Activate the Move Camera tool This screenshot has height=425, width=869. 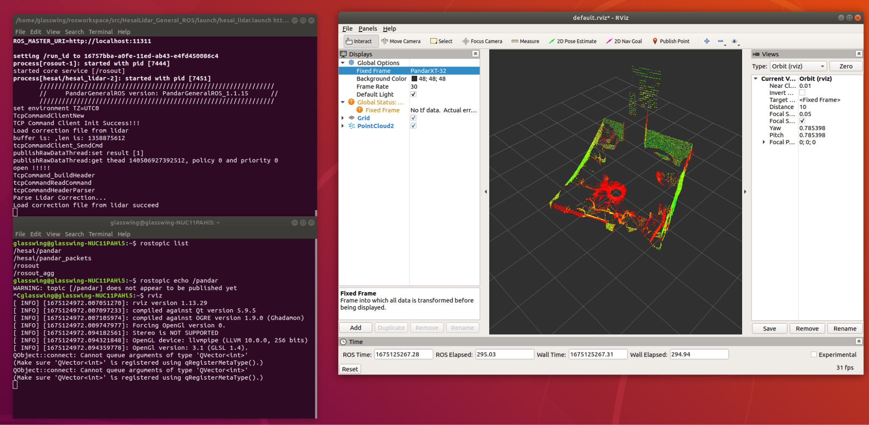(x=401, y=41)
